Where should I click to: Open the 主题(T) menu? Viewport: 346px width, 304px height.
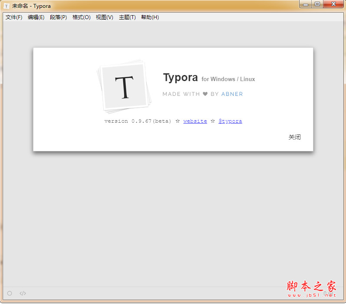tap(127, 17)
